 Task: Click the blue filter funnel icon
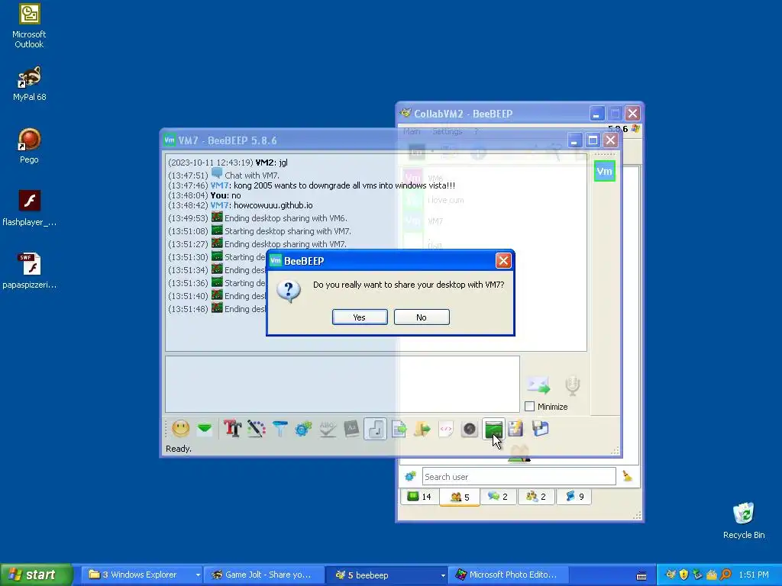(x=280, y=429)
